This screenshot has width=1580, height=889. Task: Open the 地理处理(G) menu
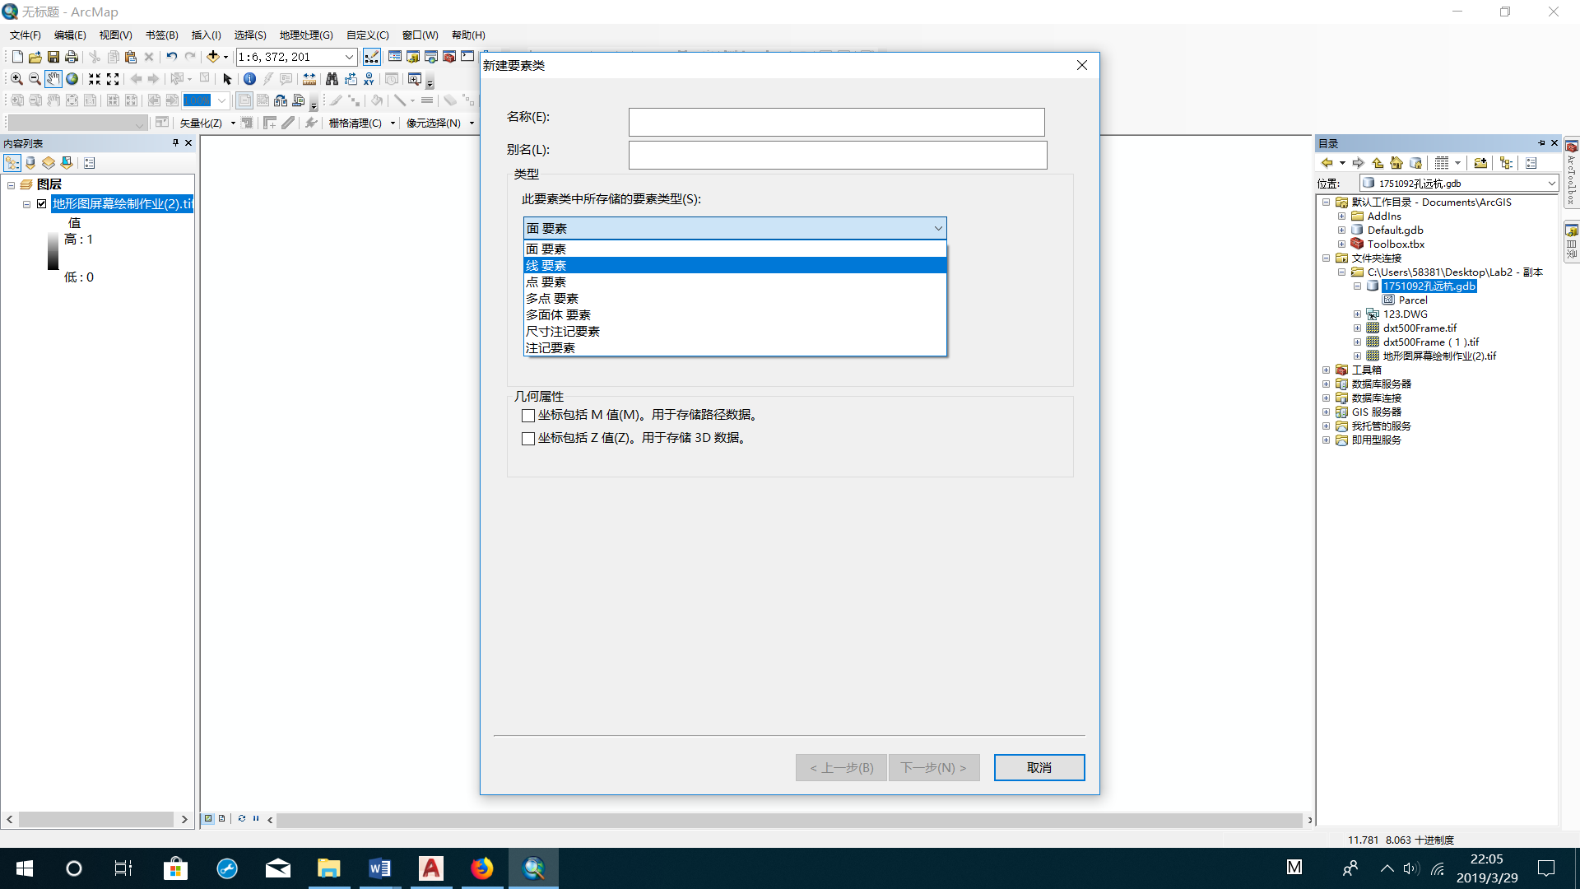tap(305, 35)
